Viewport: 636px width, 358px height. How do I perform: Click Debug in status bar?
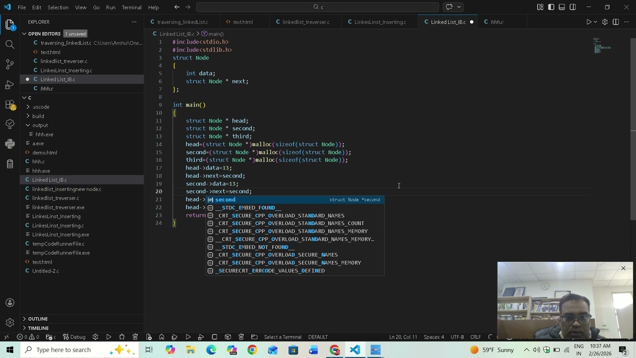[74, 337]
